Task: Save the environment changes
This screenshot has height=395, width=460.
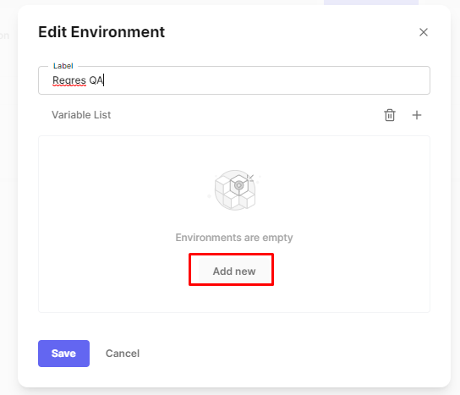Action: pos(63,354)
